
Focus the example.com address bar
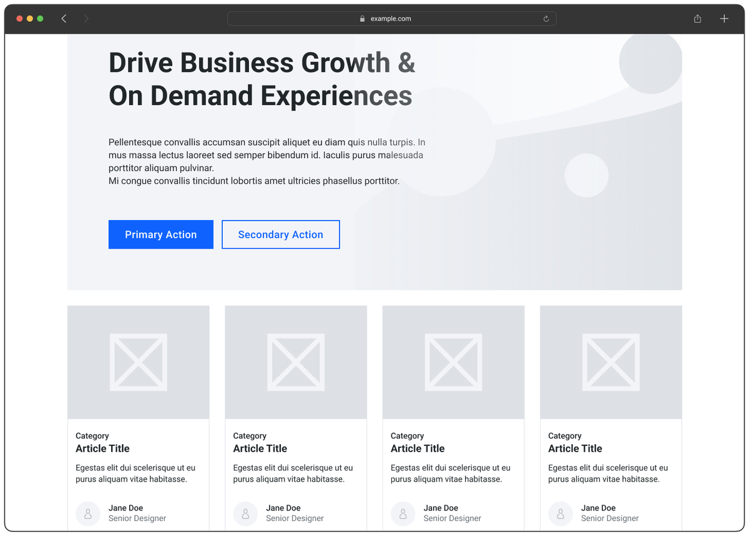coord(392,19)
